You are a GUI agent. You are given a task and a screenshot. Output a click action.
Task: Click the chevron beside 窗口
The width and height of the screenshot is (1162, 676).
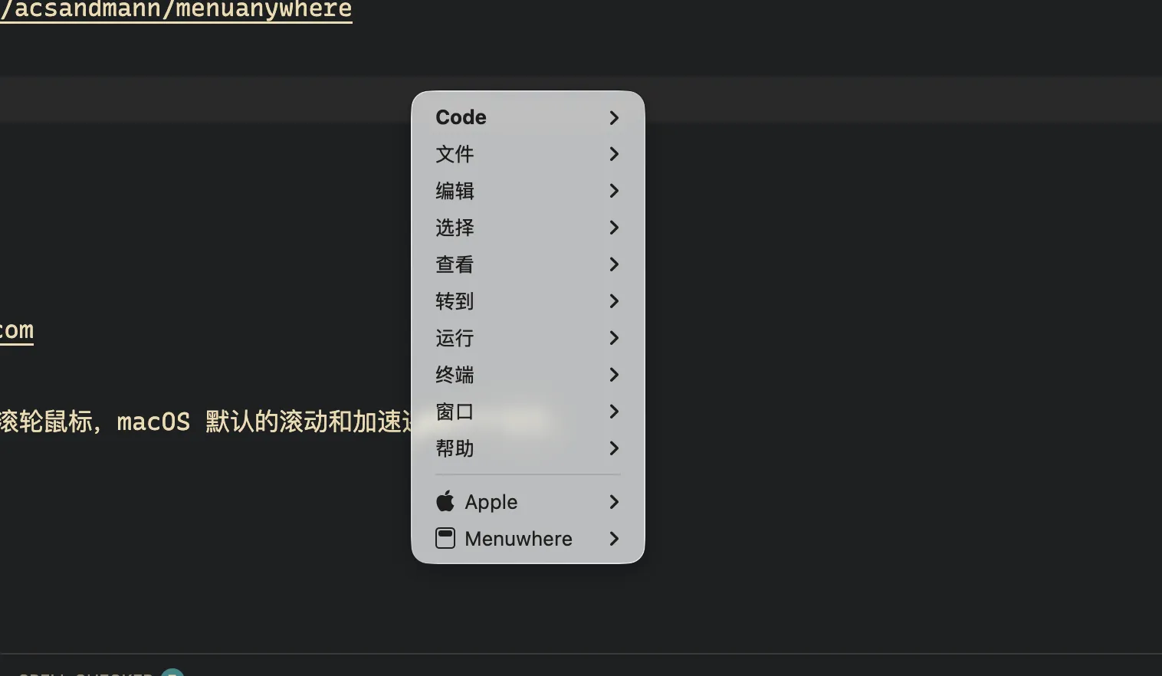(x=614, y=412)
